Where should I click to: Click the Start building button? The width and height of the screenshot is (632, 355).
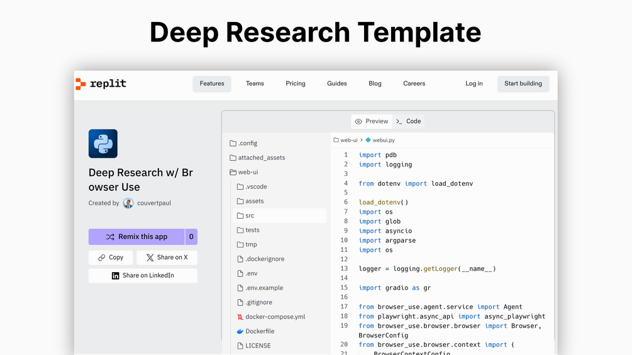pyautogui.click(x=523, y=84)
